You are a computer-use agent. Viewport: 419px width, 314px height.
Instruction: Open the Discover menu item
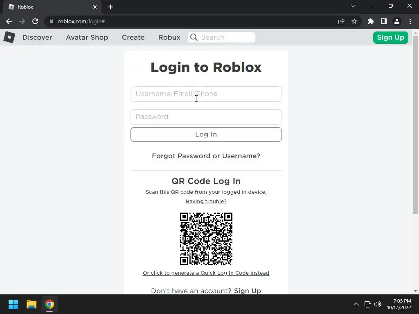37,37
